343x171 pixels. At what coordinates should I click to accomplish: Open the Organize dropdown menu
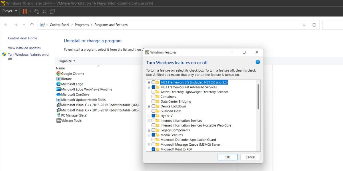tap(67, 61)
